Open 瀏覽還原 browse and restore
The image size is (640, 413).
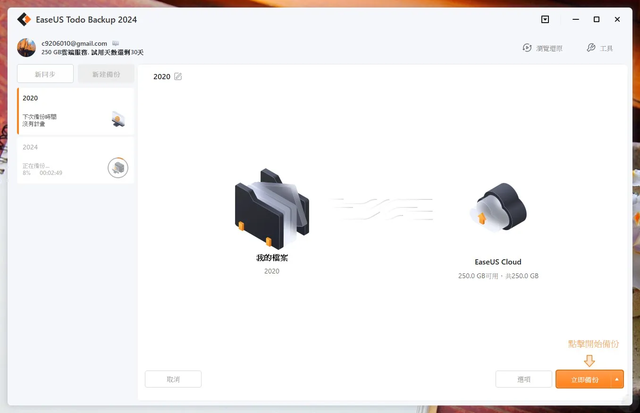point(542,48)
